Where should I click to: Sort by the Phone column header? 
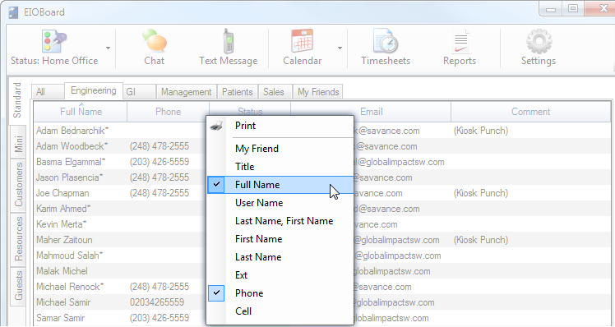(x=168, y=112)
